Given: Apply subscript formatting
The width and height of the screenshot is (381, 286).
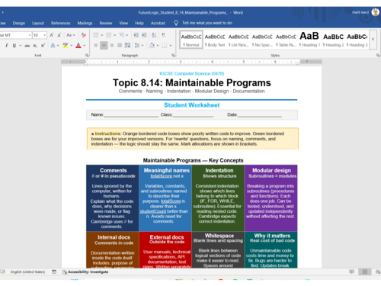Looking at the screenshot, I should (35, 46).
